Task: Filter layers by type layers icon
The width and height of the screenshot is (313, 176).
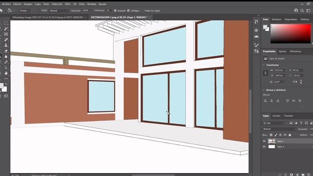Action: (301, 123)
